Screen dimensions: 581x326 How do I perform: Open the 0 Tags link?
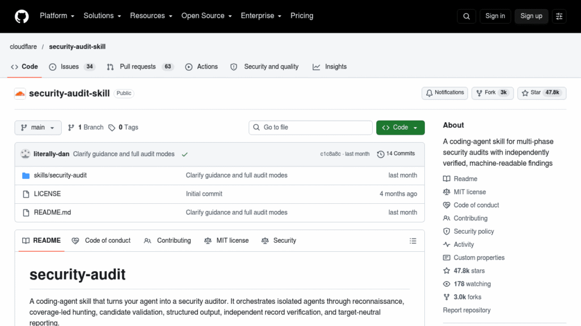coord(123,127)
